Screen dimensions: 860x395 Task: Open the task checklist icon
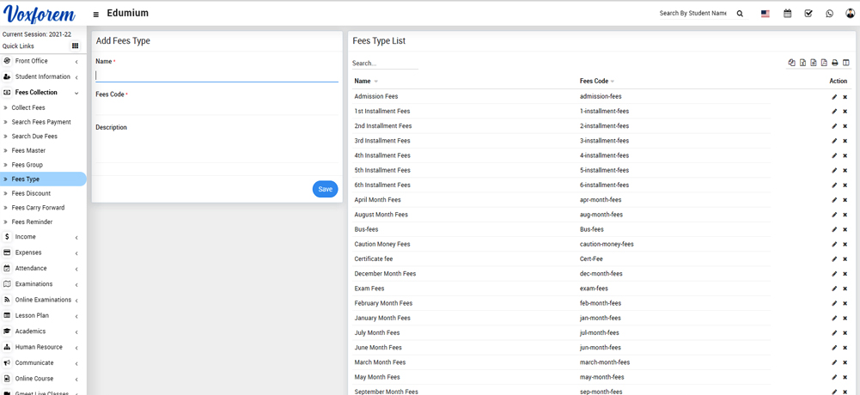click(x=808, y=14)
